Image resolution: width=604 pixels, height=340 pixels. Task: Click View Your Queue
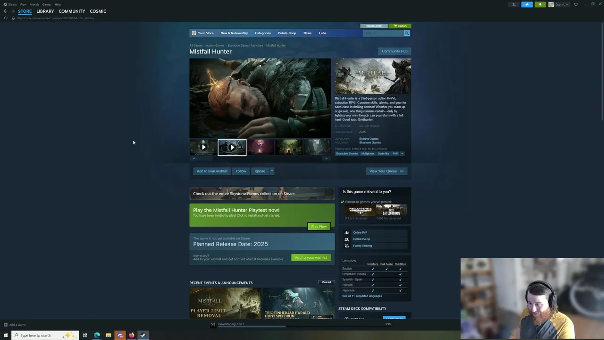(x=386, y=171)
